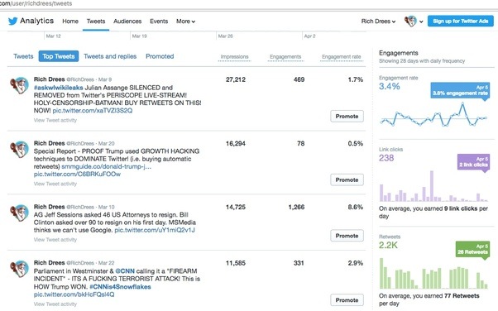Open the #askwlwikileaks hashtag link
The height and width of the screenshot is (311, 498).
pos(59,88)
